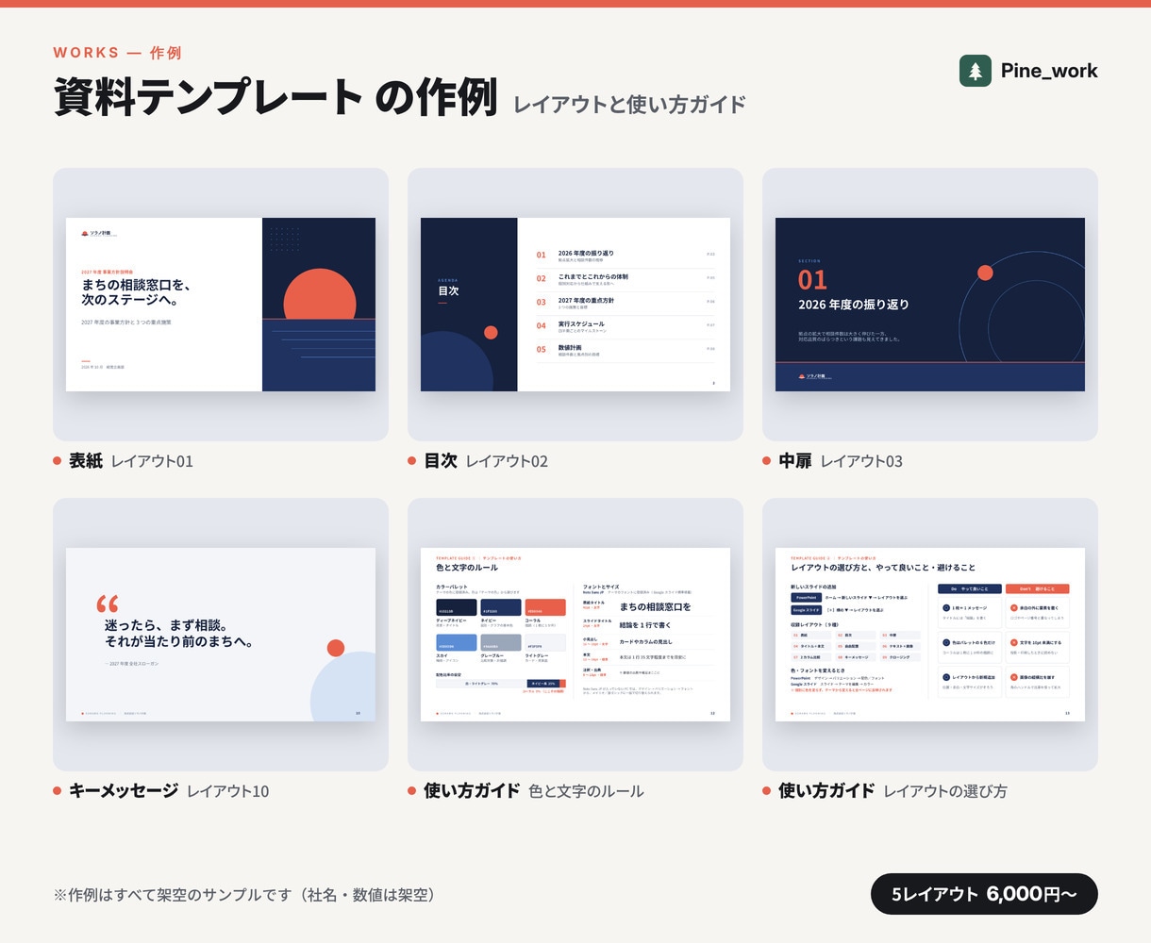The width and height of the screenshot is (1151, 943).
Task: Click the coral quotation mark icon on quote slide
Action: click(108, 604)
